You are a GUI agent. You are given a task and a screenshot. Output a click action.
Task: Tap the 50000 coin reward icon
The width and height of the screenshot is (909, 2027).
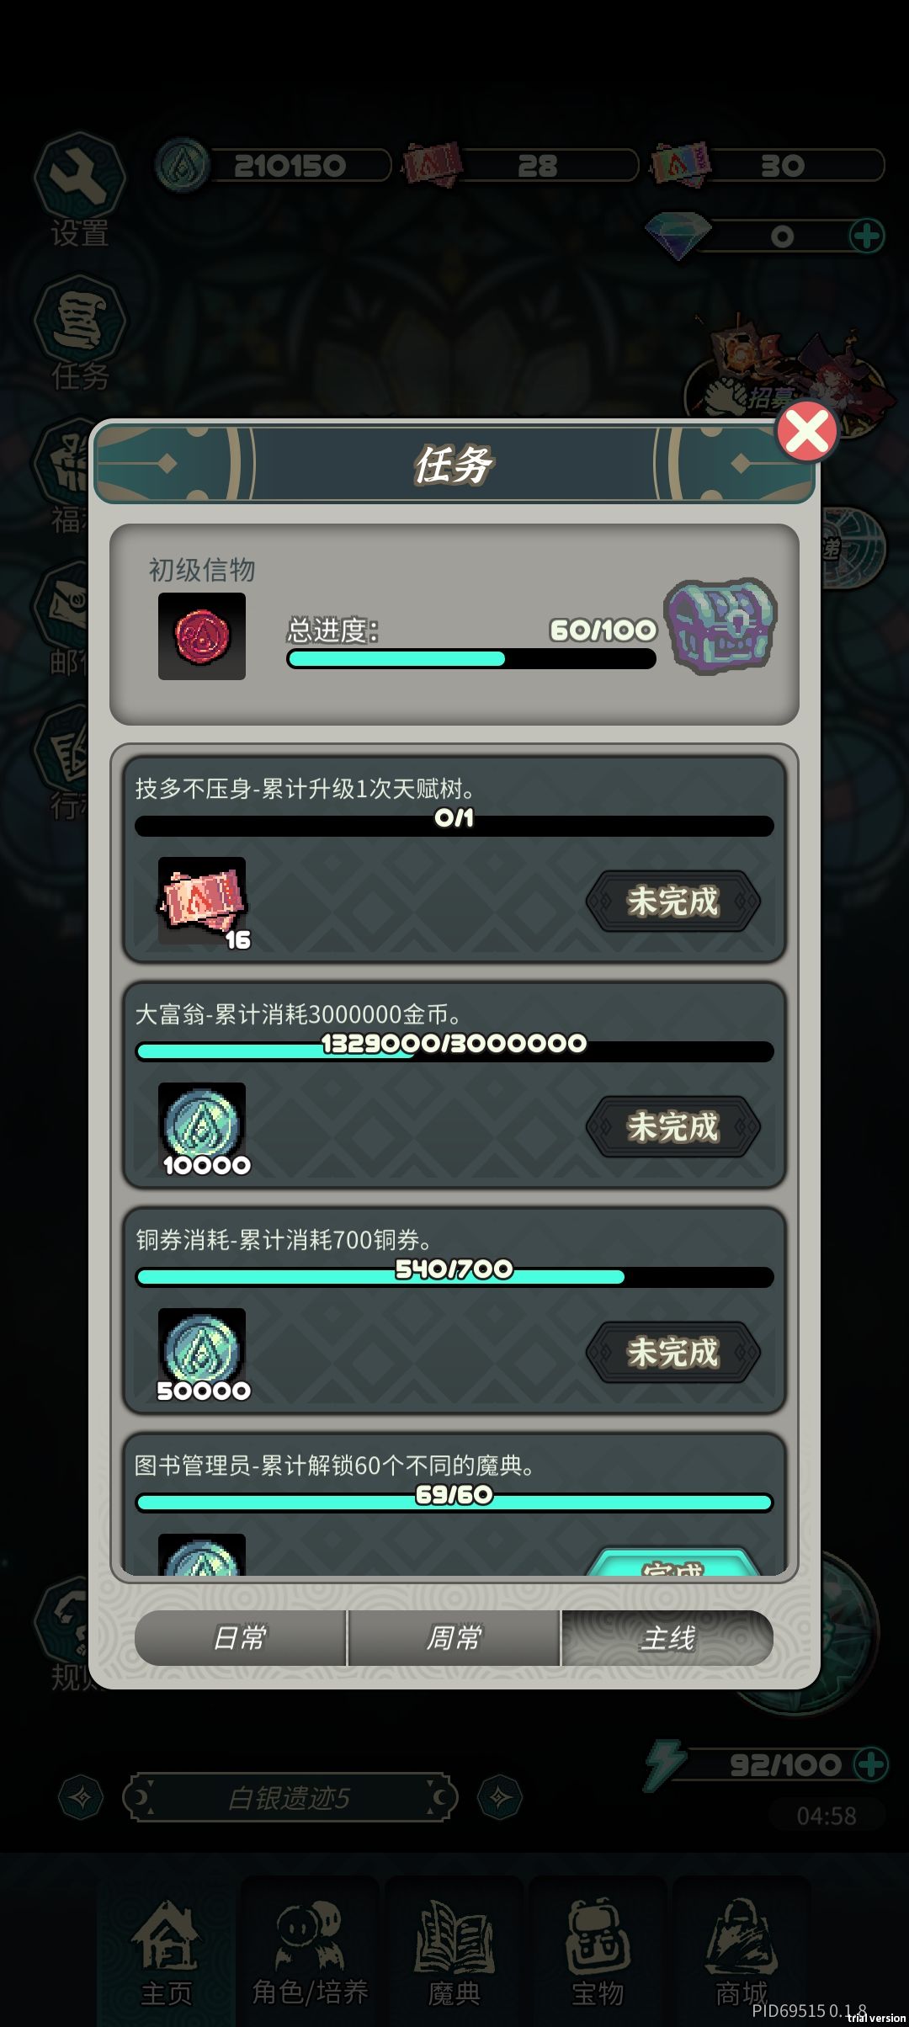click(x=202, y=1353)
